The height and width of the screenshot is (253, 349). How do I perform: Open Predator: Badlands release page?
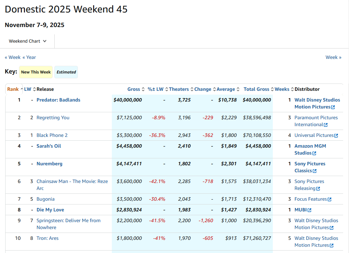[x=58, y=100]
